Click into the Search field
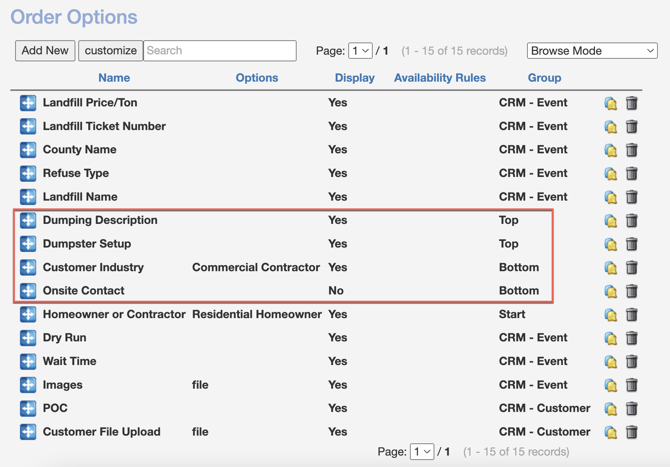The height and width of the screenshot is (467, 670). (220, 51)
